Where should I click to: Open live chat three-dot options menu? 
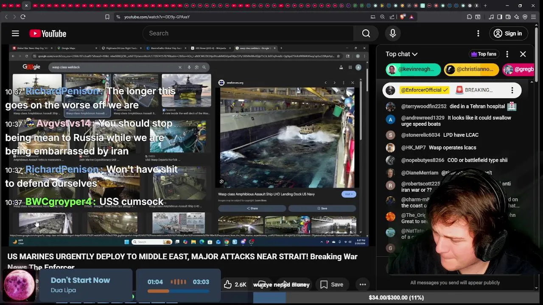[x=507, y=54]
